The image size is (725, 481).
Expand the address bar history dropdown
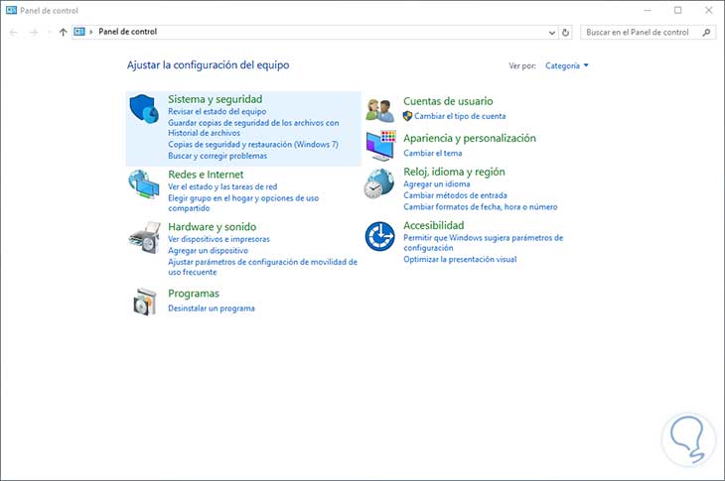551,33
